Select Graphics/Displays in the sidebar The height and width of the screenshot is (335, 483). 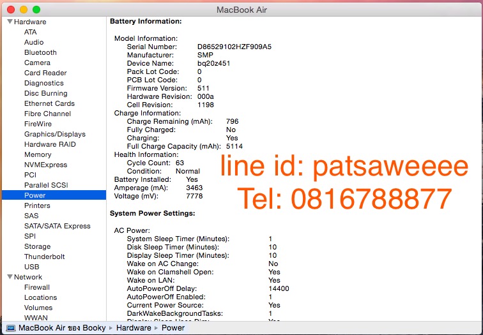point(55,134)
